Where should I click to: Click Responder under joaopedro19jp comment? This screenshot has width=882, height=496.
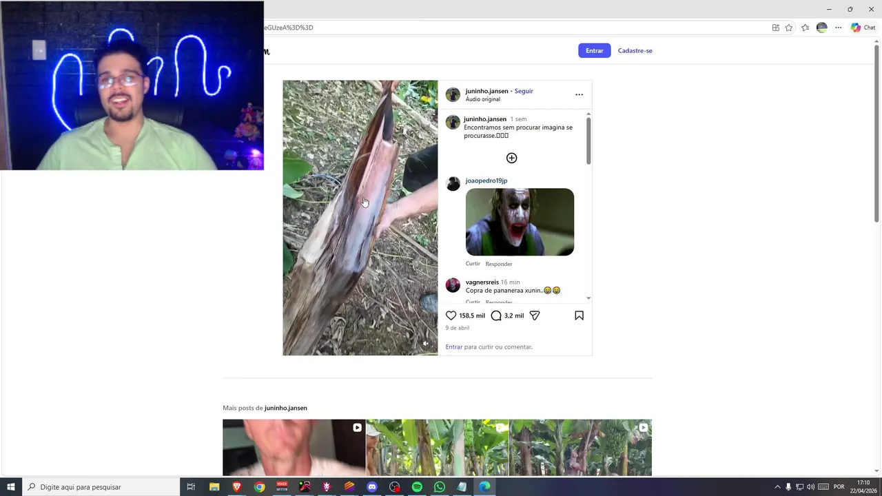point(499,264)
